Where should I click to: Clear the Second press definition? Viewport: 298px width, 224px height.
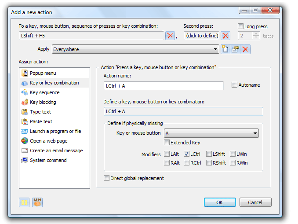pyautogui.click(x=225, y=36)
